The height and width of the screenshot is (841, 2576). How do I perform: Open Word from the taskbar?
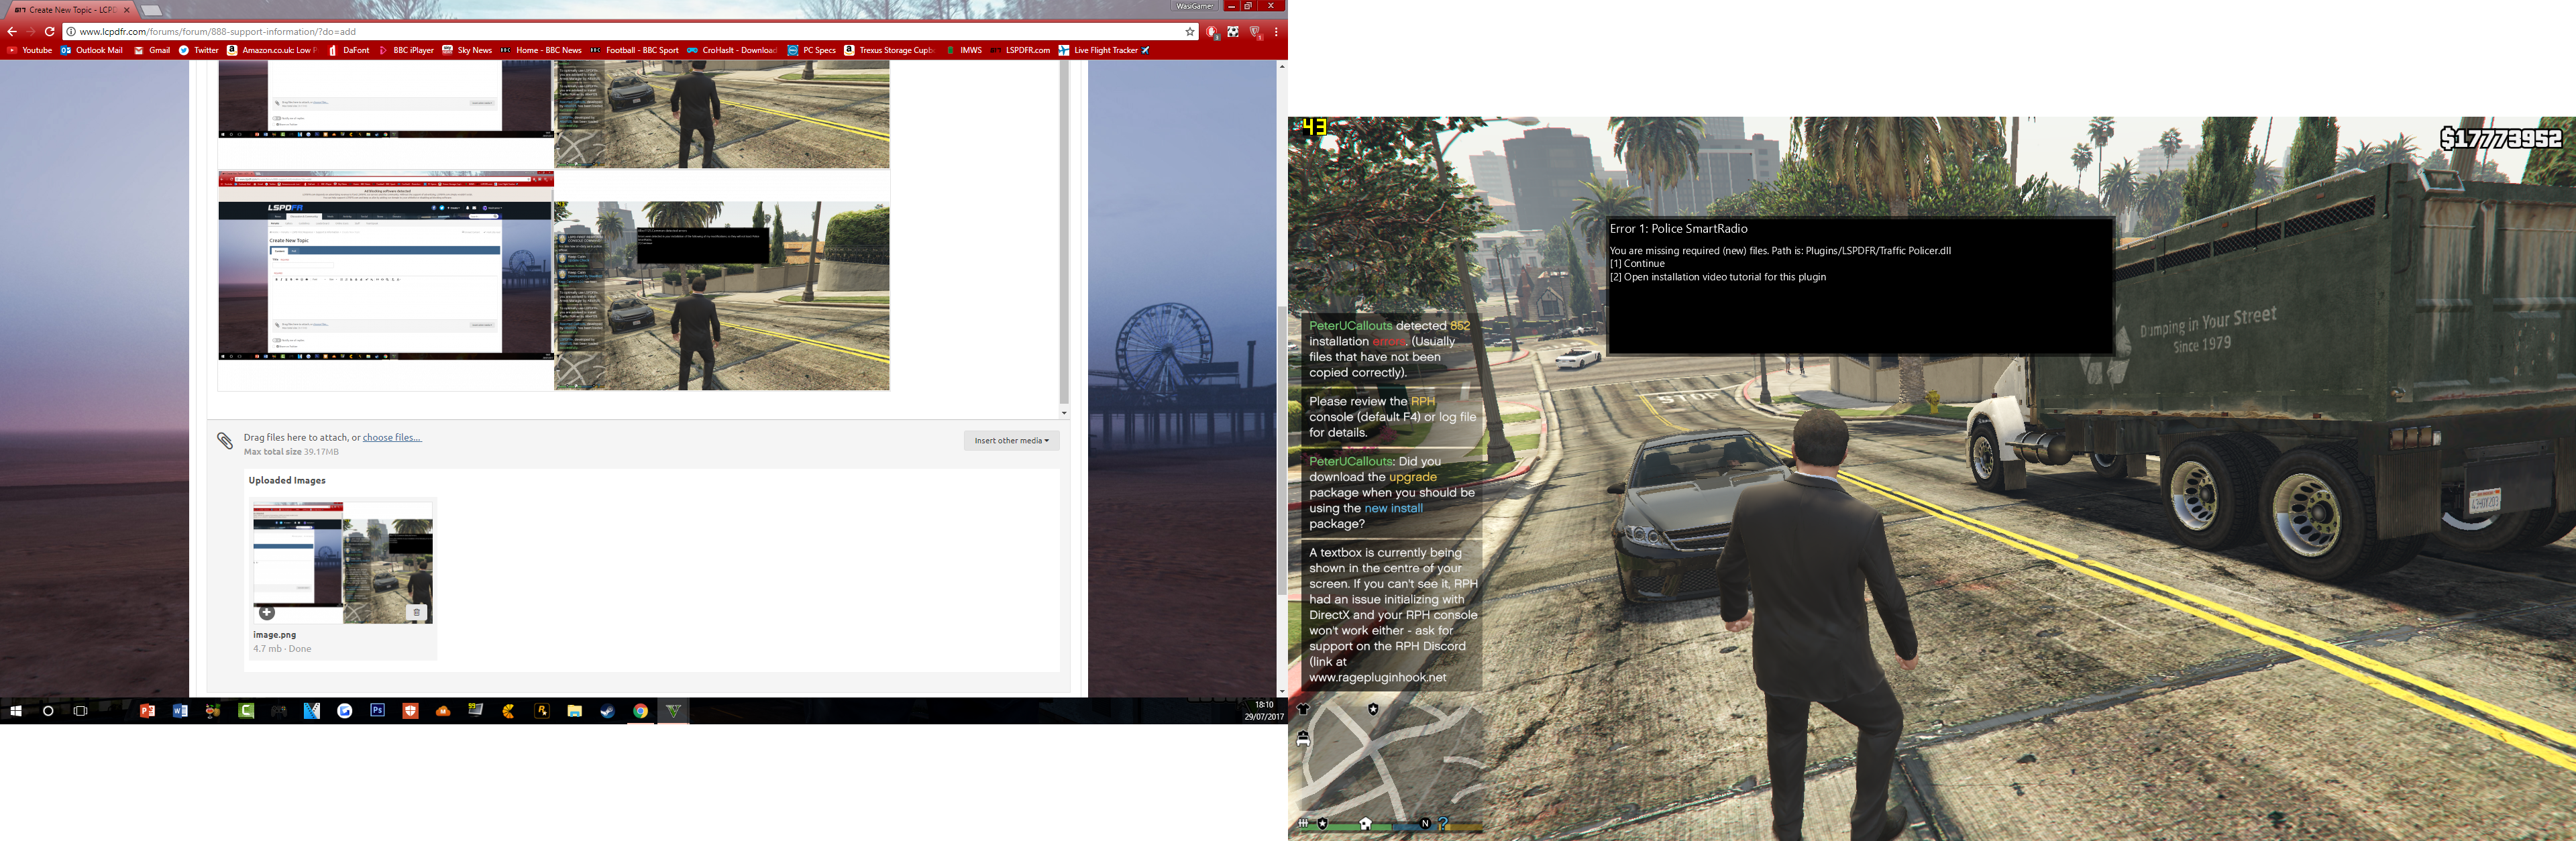180,711
